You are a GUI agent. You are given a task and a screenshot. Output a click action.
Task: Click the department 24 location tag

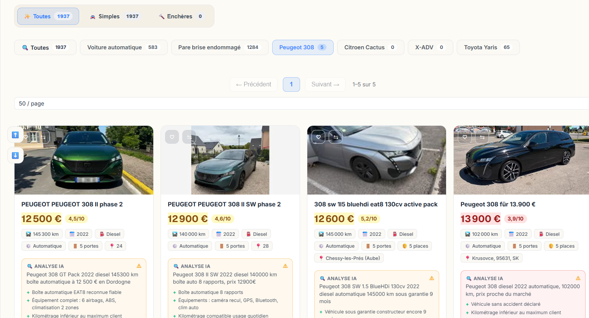(116, 246)
